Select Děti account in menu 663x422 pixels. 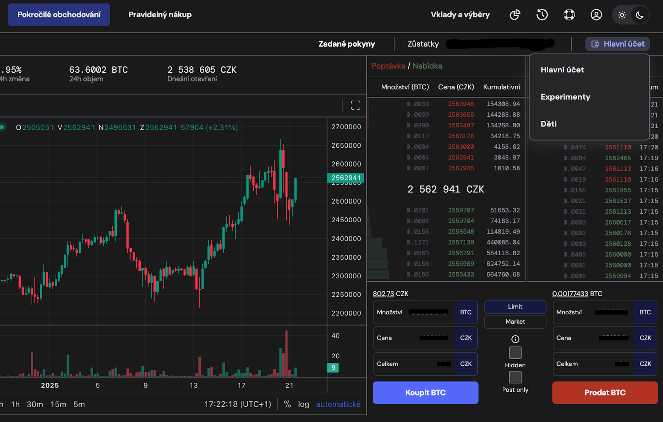coord(549,124)
